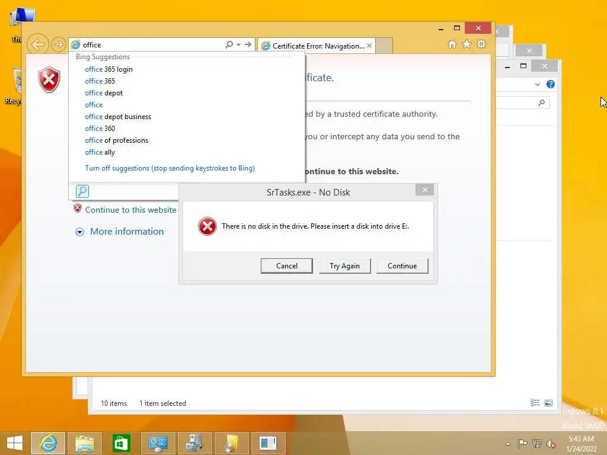This screenshot has height=455, width=607.
Task: Click the IE forward arrow button
Action: (59, 44)
